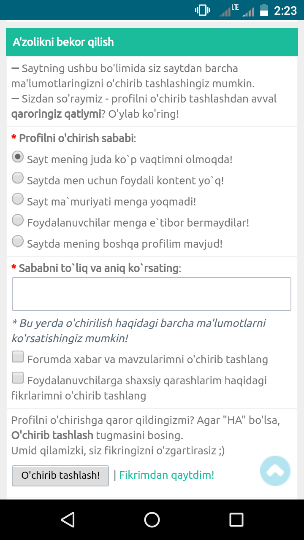The image size is (304, 540).
Task: Tap the 'A'zolikni bekor qilish' header bar
Action: (x=152, y=42)
